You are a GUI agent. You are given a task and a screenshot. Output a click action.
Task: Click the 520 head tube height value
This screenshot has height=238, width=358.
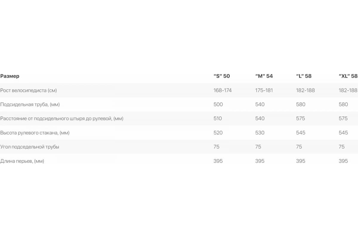(x=218, y=133)
